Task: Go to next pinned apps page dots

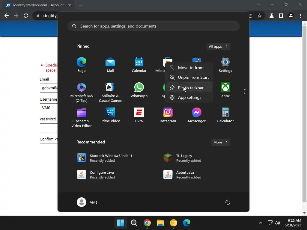Action: (245, 91)
